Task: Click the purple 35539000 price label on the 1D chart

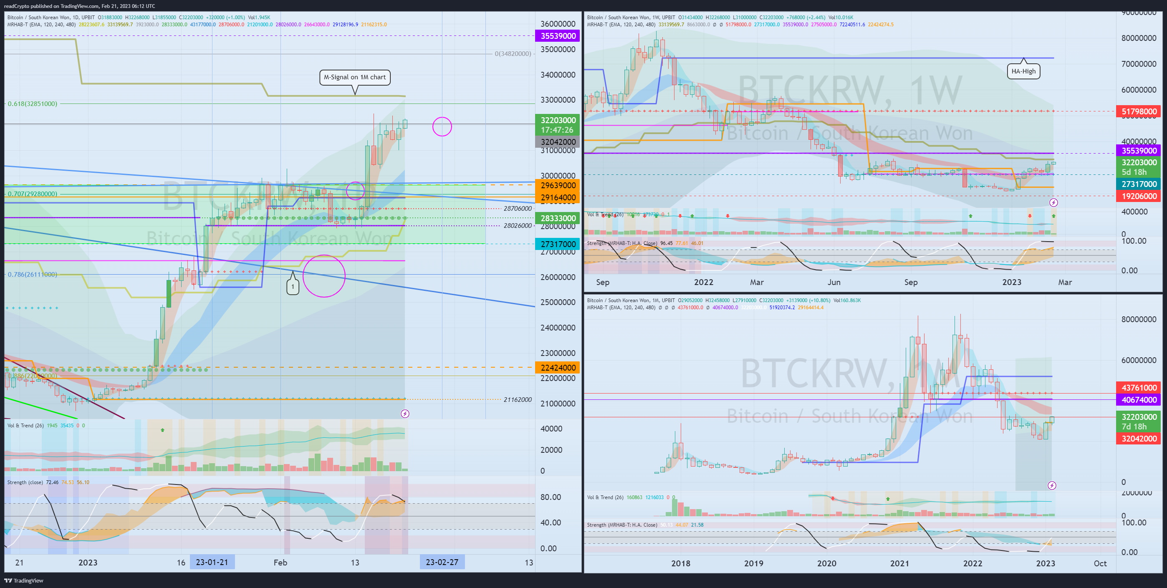Action: click(558, 36)
